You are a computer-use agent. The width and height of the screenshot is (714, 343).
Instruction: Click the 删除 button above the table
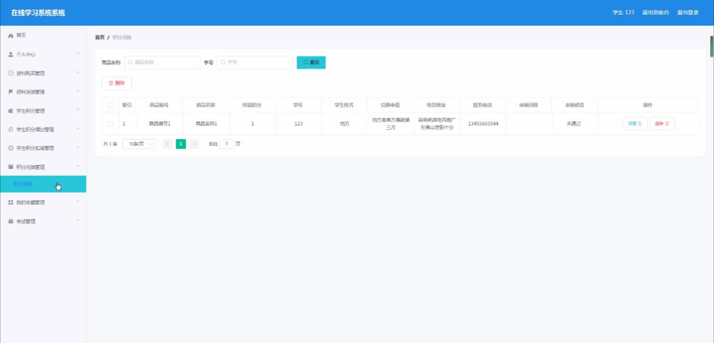pyautogui.click(x=116, y=83)
